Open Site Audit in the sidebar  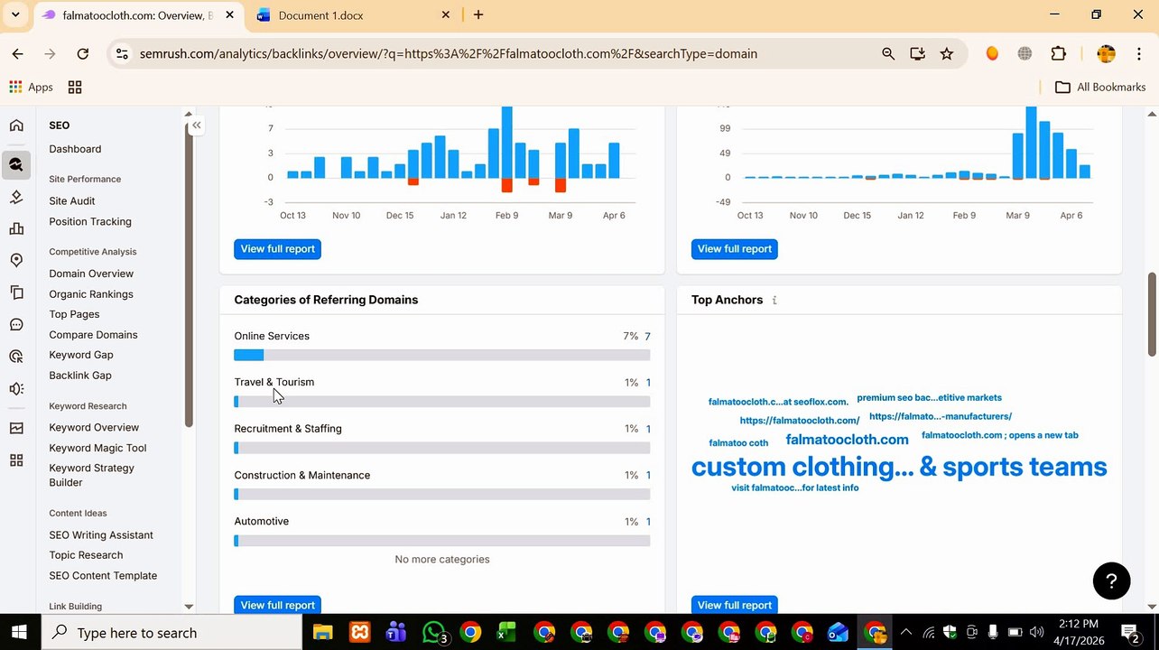click(72, 201)
